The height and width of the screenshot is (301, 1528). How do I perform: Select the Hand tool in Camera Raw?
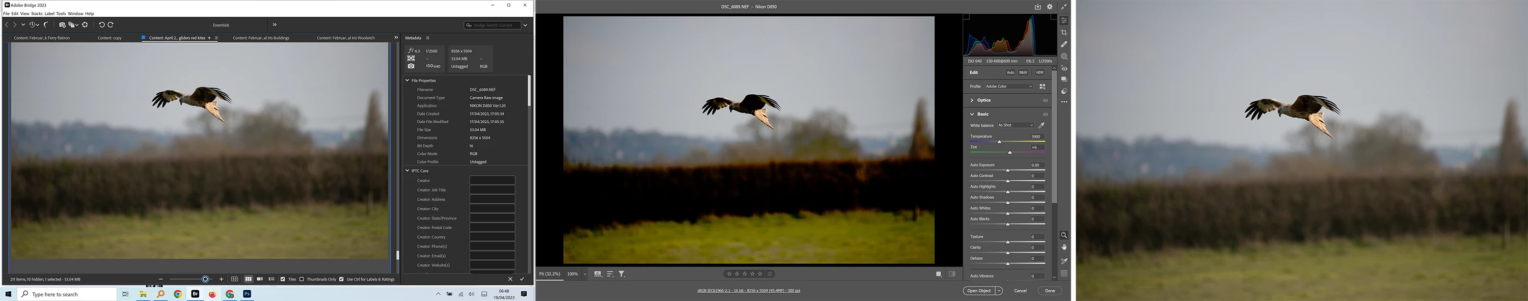[x=1064, y=247]
